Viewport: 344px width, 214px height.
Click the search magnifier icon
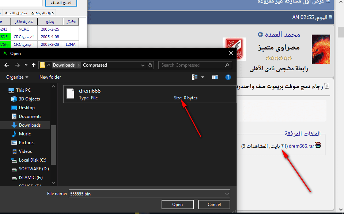tap(227, 65)
